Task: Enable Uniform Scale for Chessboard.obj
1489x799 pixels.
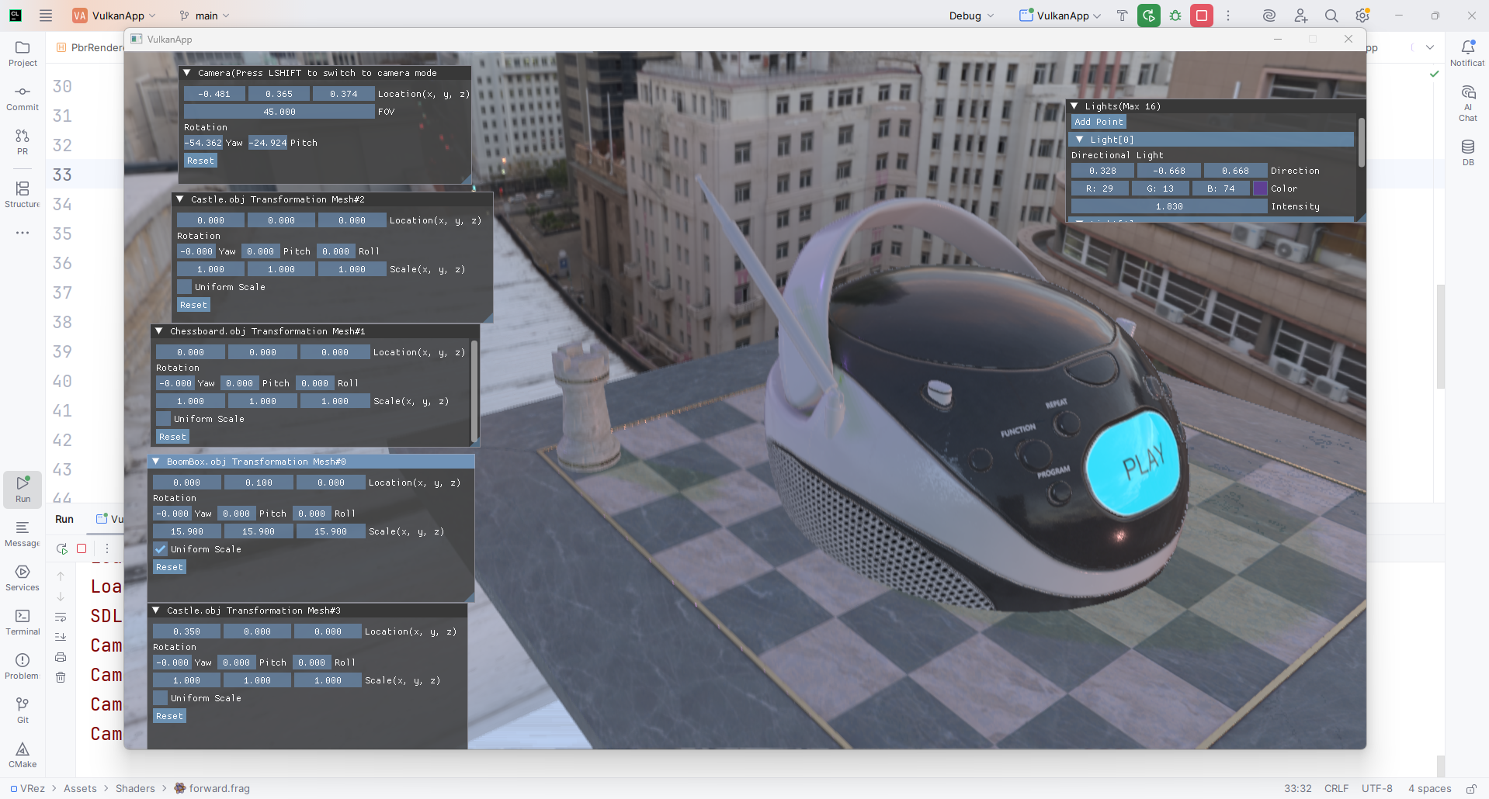Action: pos(164,419)
